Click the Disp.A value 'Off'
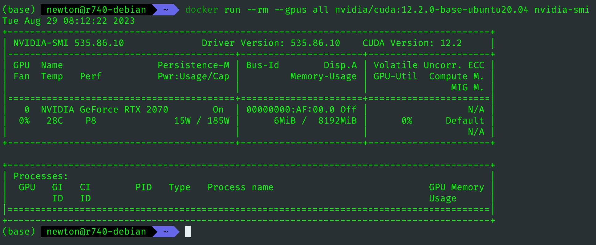The image size is (596, 245). [x=349, y=110]
